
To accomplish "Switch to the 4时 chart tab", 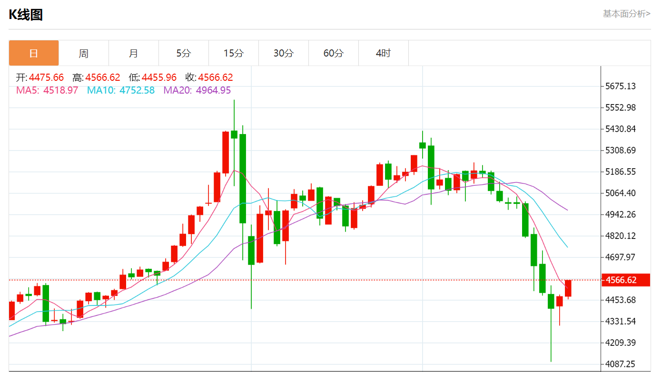I will [384, 53].
